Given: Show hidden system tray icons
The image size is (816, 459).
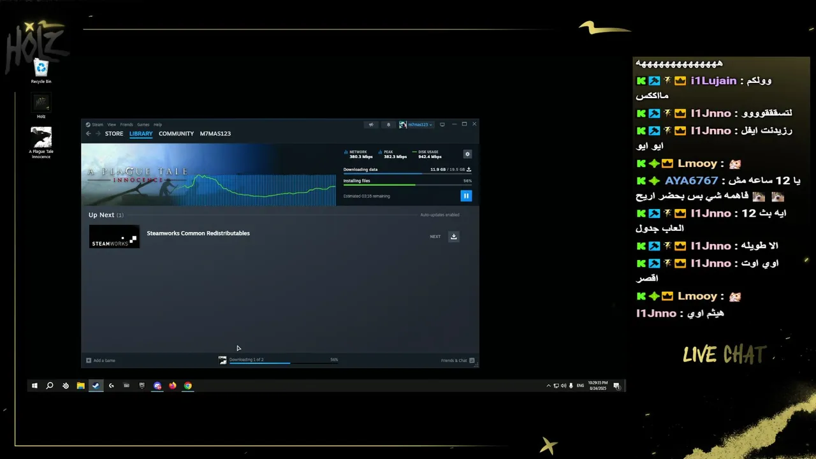Looking at the screenshot, I should pos(548,386).
